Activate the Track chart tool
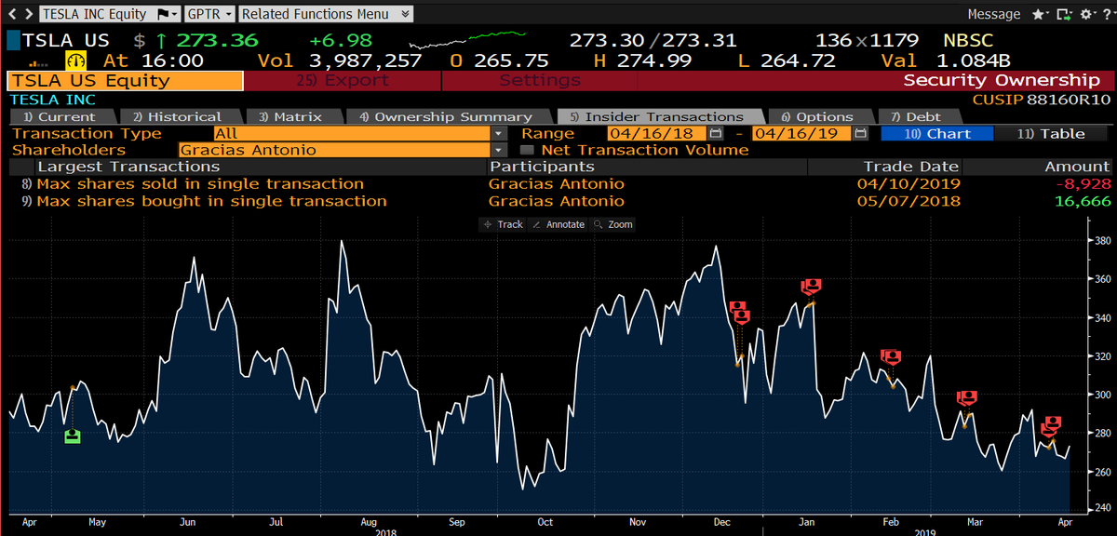1117x536 pixels. [x=505, y=224]
